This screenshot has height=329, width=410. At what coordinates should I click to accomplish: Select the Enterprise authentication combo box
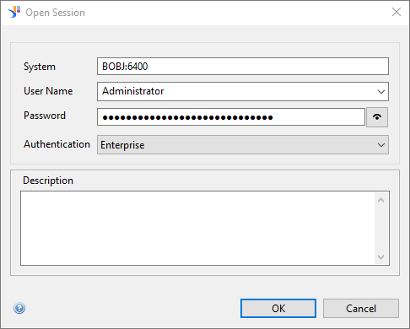(x=243, y=145)
